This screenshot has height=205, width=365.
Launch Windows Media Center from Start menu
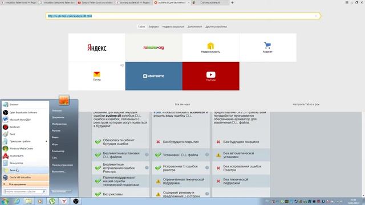pos(25,149)
